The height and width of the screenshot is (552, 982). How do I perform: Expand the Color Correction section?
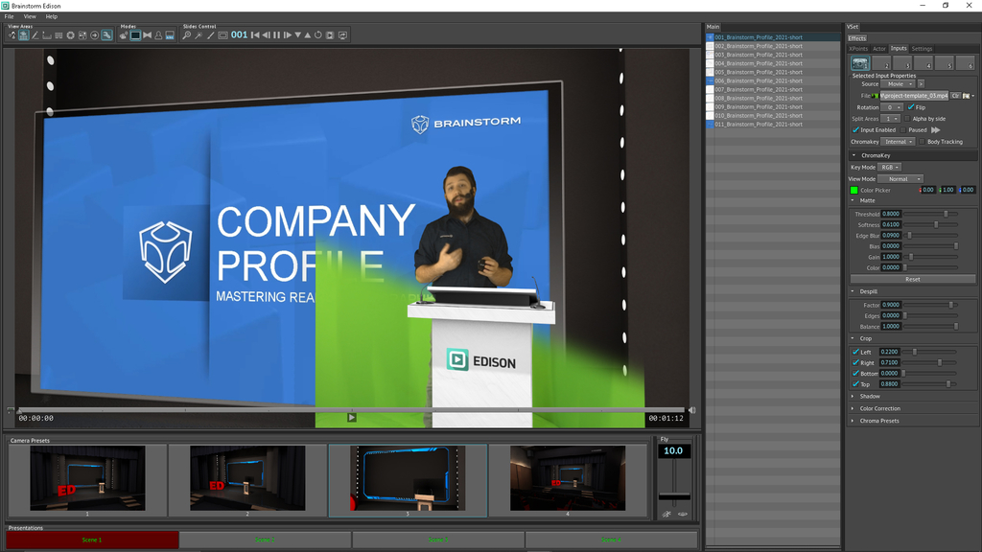coord(853,408)
